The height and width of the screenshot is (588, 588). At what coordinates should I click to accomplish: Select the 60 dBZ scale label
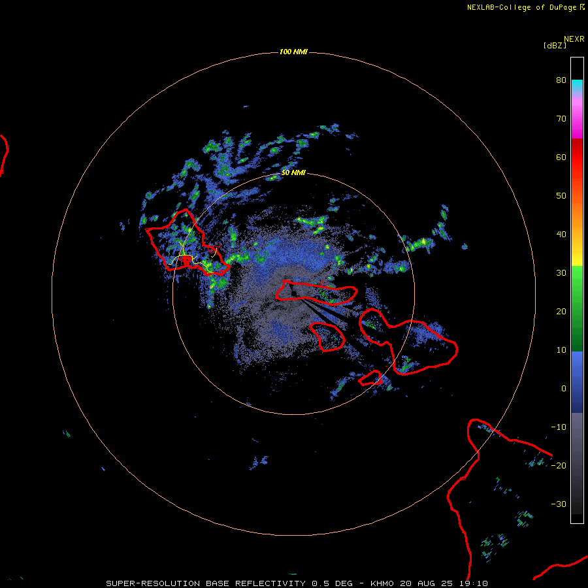click(x=561, y=157)
